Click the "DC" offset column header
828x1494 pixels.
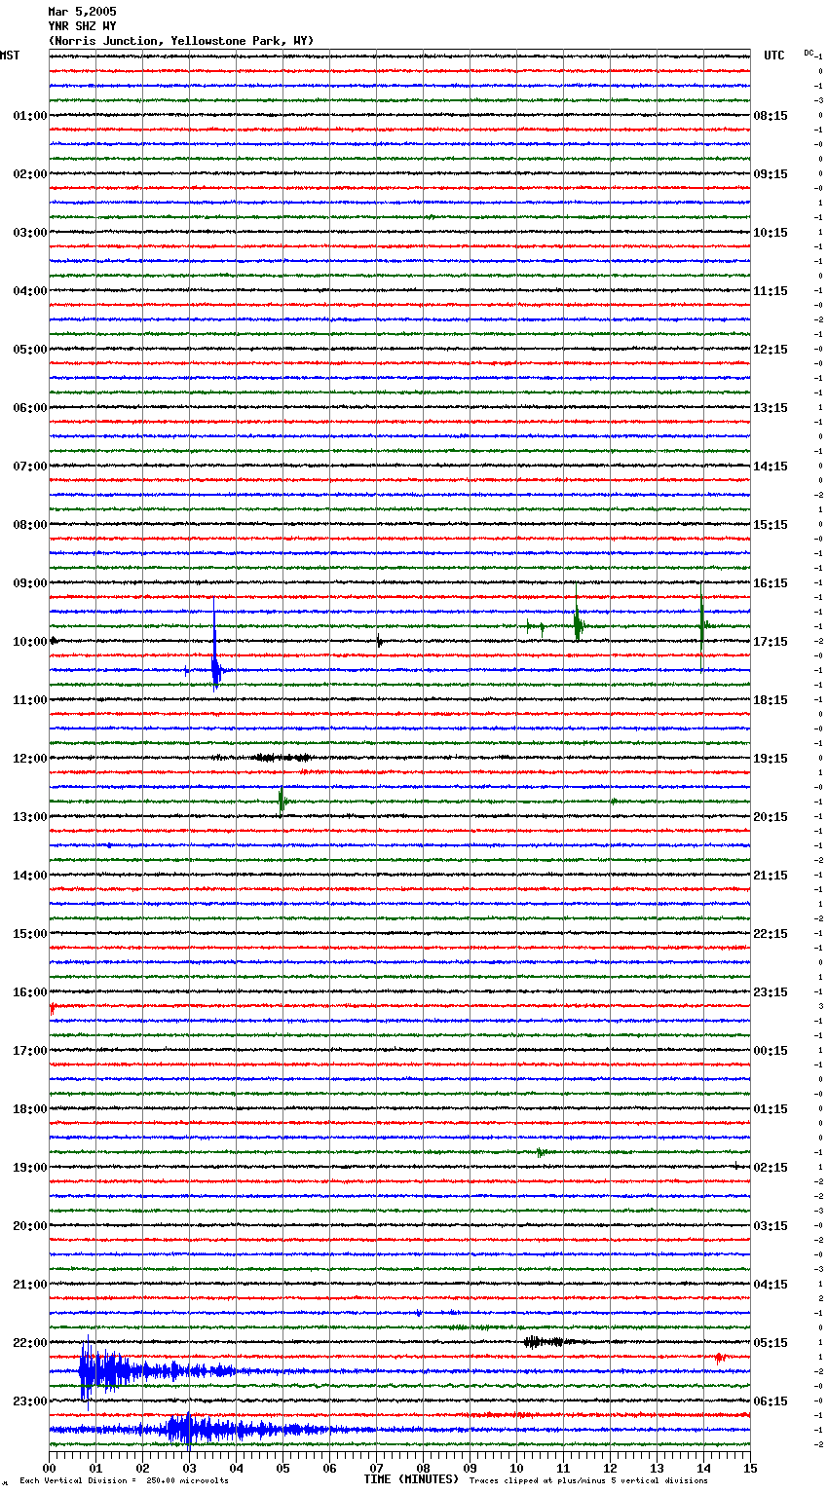(809, 53)
